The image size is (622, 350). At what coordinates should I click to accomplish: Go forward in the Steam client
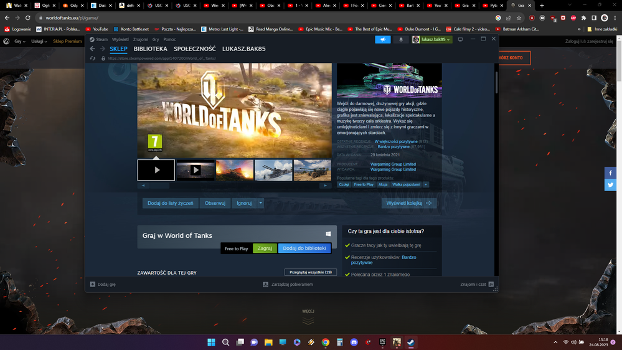(x=102, y=49)
